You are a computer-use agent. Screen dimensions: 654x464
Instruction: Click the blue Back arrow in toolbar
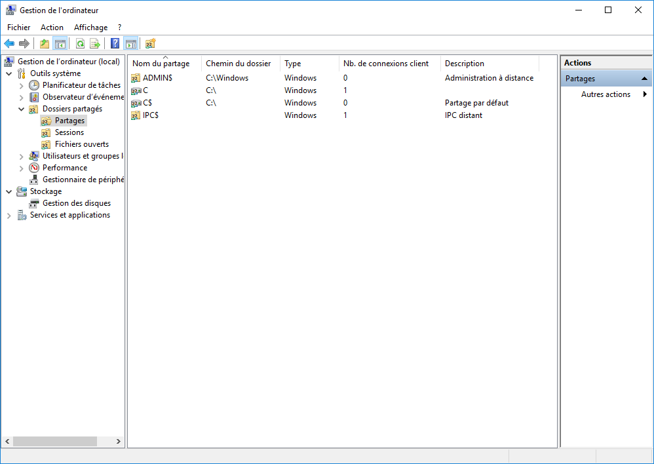[x=9, y=44]
